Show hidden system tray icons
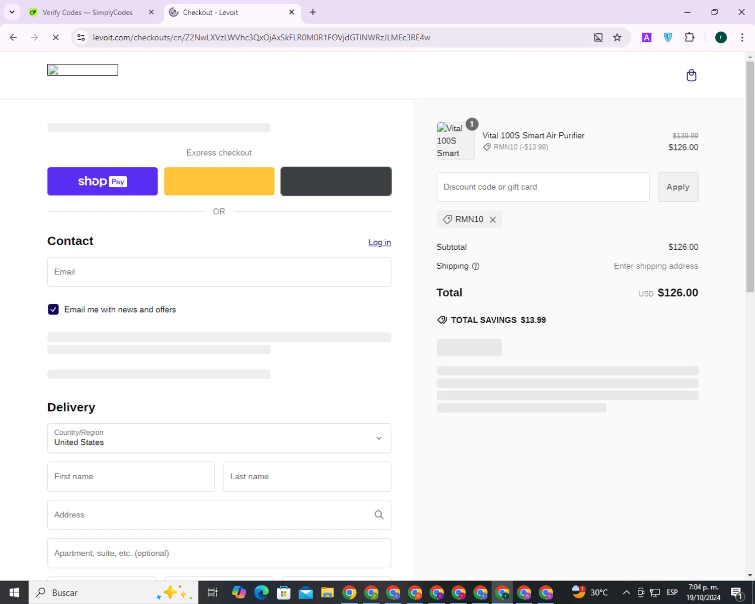The height and width of the screenshot is (604, 755). [627, 592]
